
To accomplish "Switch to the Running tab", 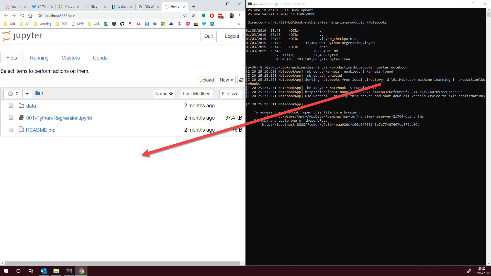I will click(39, 58).
